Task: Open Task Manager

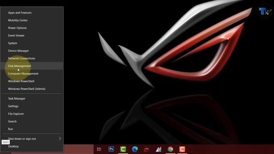Action: (32, 98)
